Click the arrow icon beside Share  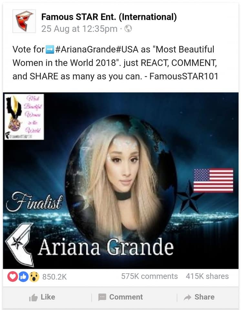(187, 297)
